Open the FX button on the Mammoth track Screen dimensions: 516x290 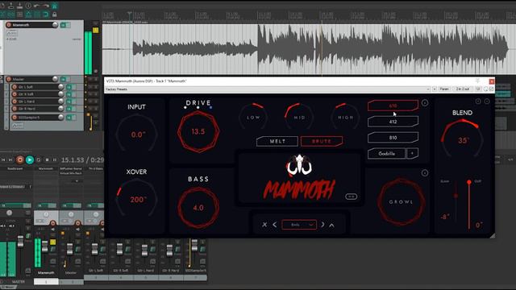pyautogui.click(x=12, y=34)
